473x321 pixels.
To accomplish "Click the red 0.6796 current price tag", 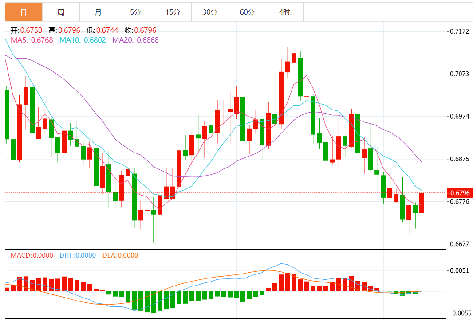I will (459, 193).
